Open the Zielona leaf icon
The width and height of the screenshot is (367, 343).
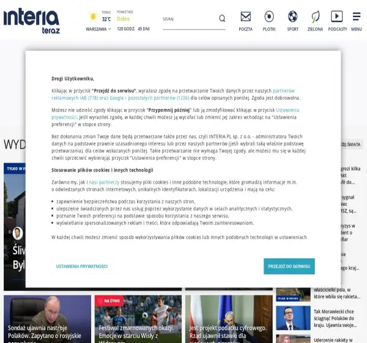coord(315,17)
